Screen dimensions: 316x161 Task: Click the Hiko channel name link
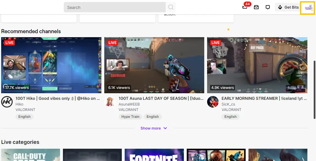click(x=19, y=104)
